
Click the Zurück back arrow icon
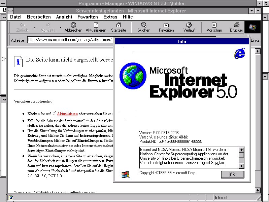(x=22, y=25)
